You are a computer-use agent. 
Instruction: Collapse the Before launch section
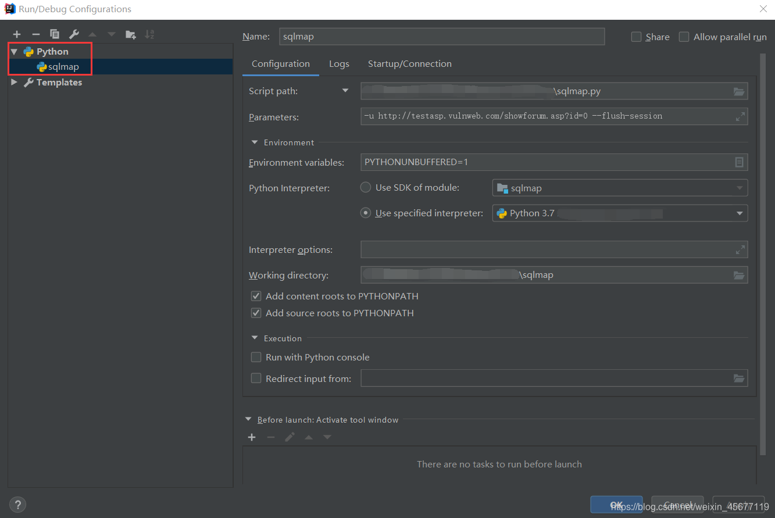click(x=249, y=420)
